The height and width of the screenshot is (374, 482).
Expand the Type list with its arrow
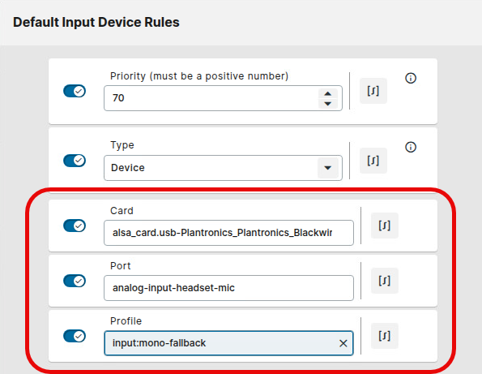[x=328, y=168]
